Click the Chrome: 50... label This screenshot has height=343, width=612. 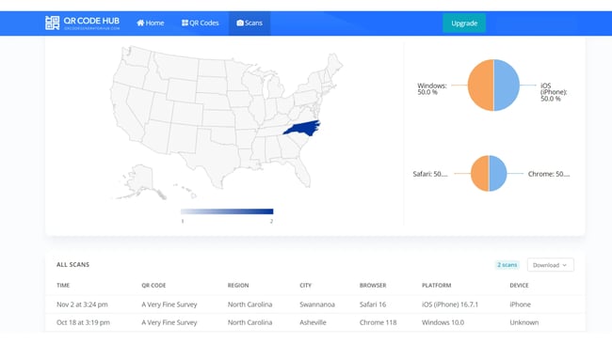[549, 174]
